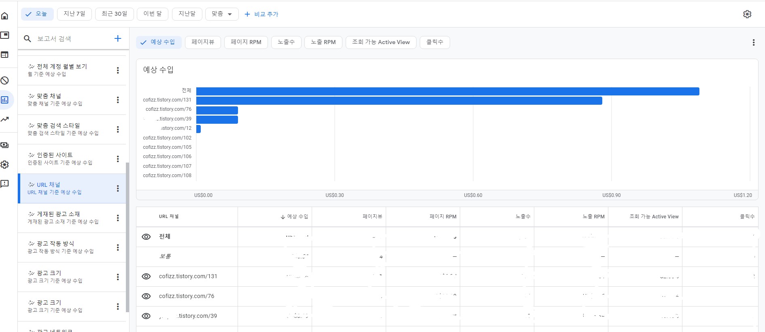The height and width of the screenshot is (332, 765).
Task: Open more options for 맞춤 검색 스타일 report
Action: click(x=118, y=129)
